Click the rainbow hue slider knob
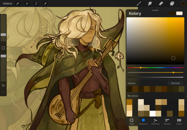187x130 pixels. click(141, 68)
